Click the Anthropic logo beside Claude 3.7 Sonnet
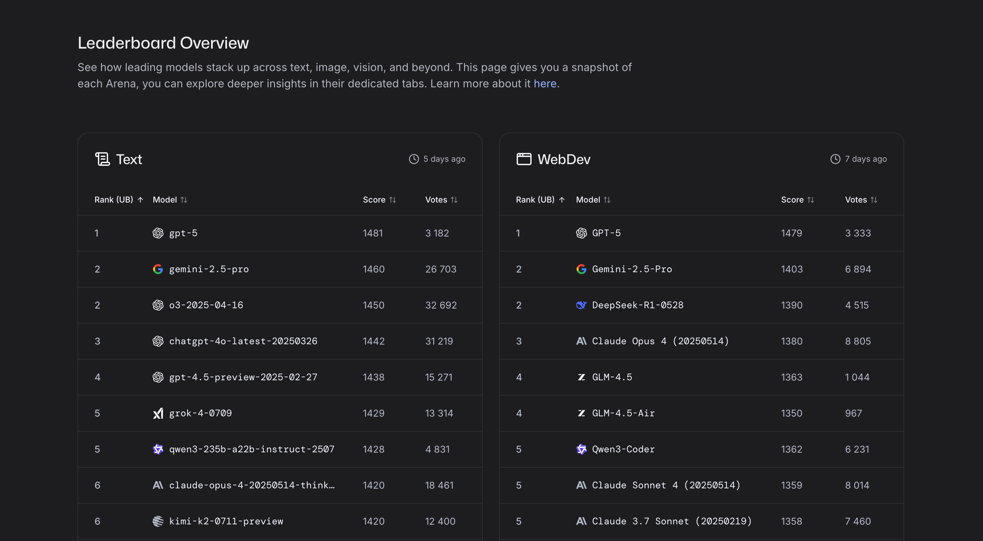The height and width of the screenshot is (541, 983). pos(581,521)
